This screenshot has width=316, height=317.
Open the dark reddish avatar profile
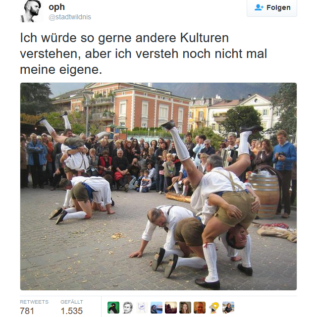(x=171, y=308)
